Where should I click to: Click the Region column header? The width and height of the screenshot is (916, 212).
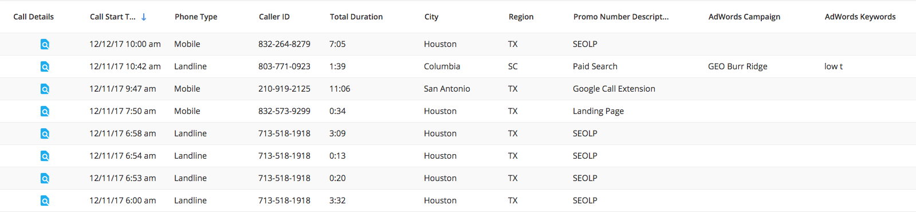pos(521,17)
